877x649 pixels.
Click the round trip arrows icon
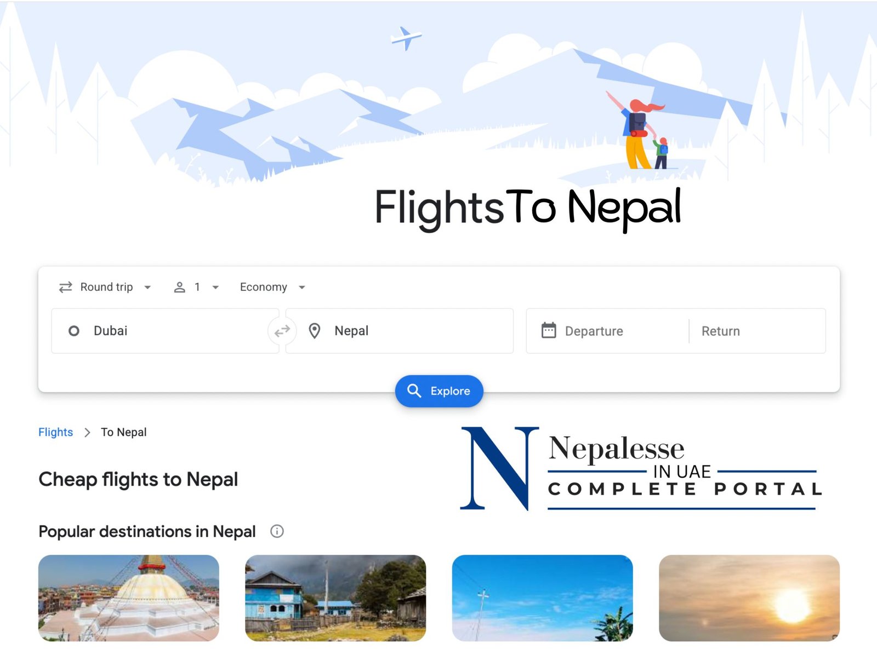[66, 287]
